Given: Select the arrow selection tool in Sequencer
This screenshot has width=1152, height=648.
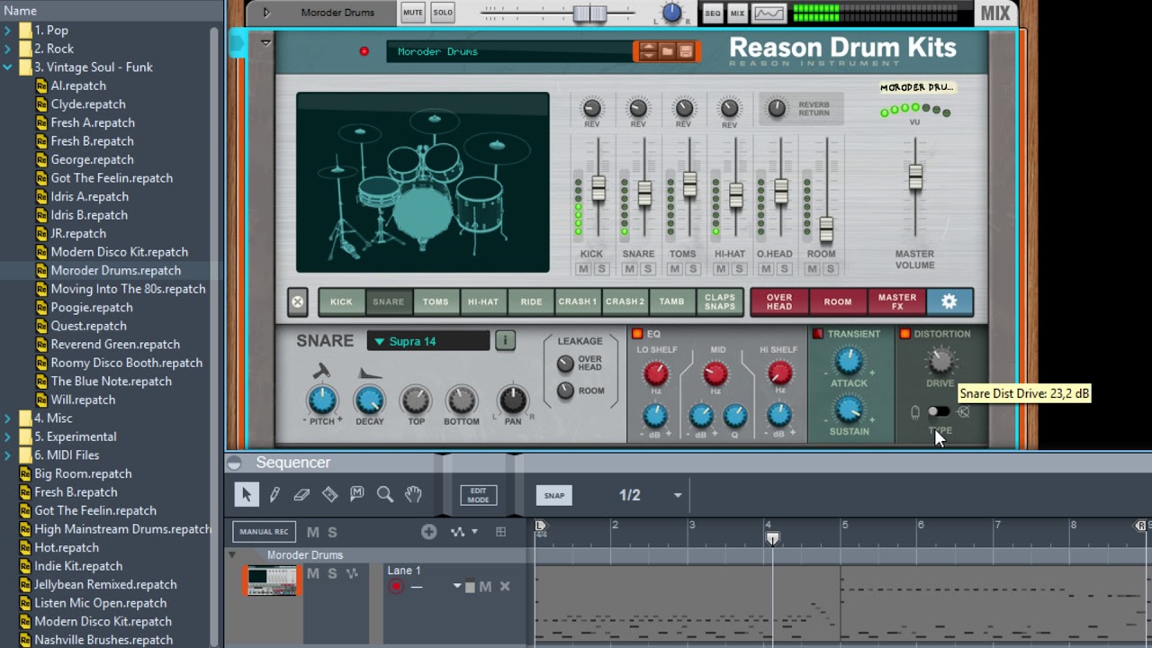Looking at the screenshot, I should pos(247,494).
